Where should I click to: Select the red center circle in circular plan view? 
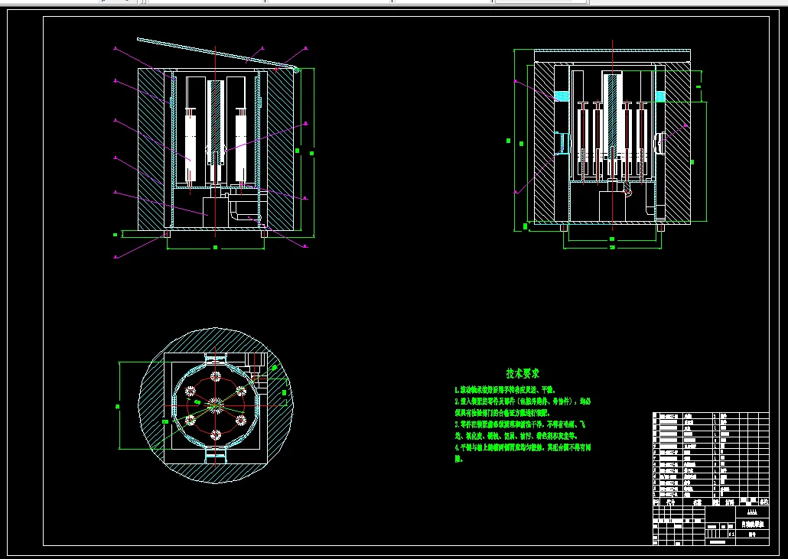point(216,405)
